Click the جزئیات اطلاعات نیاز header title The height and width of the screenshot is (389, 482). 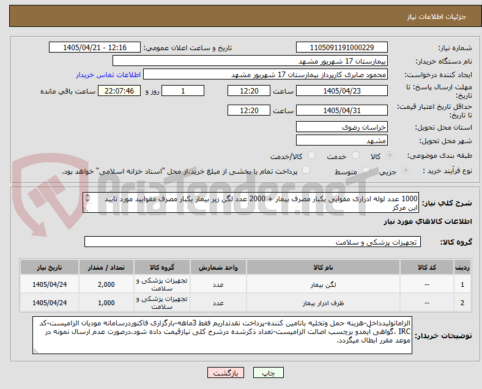(x=437, y=17)
